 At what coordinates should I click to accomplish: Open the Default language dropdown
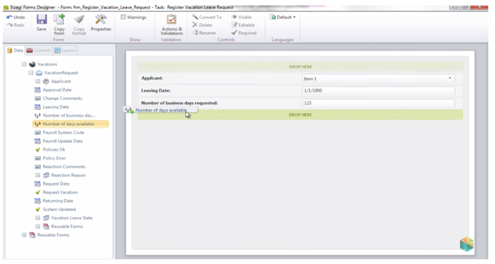point(283,17)
